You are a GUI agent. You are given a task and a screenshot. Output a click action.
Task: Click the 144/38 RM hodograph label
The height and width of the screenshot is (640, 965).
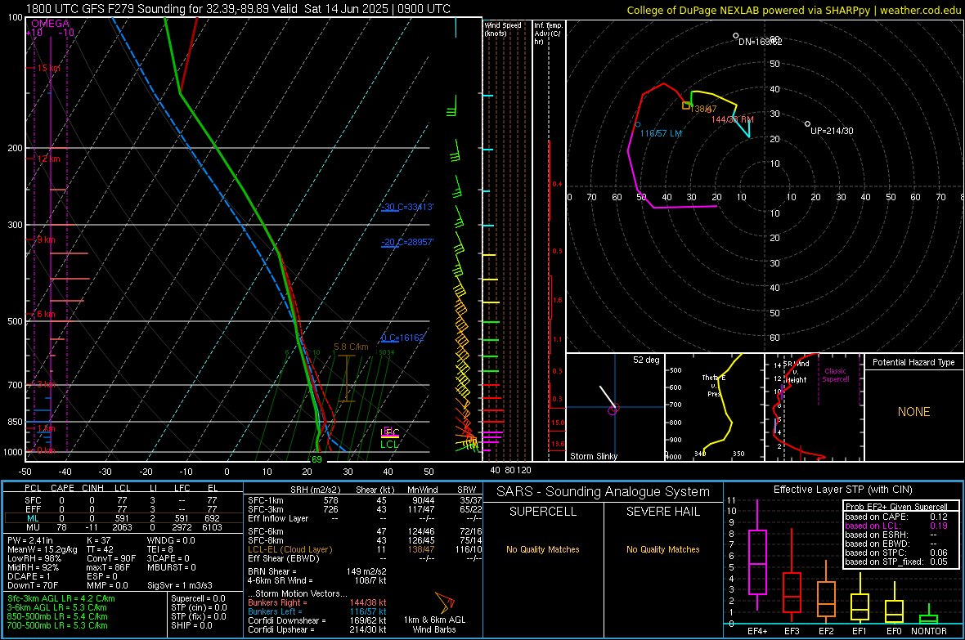point(733,119)
